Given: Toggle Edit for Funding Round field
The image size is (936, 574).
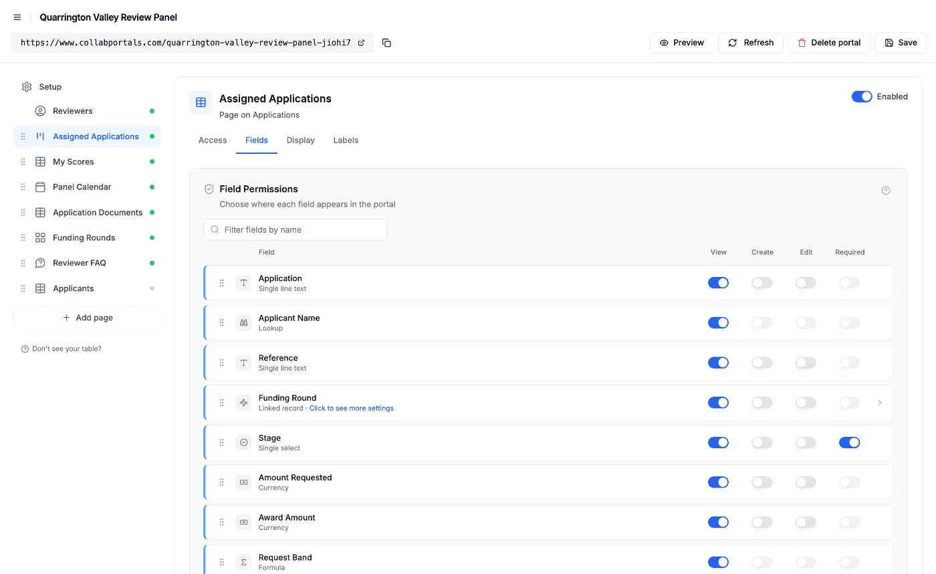Looking at the screenshot, I should 806,403.
